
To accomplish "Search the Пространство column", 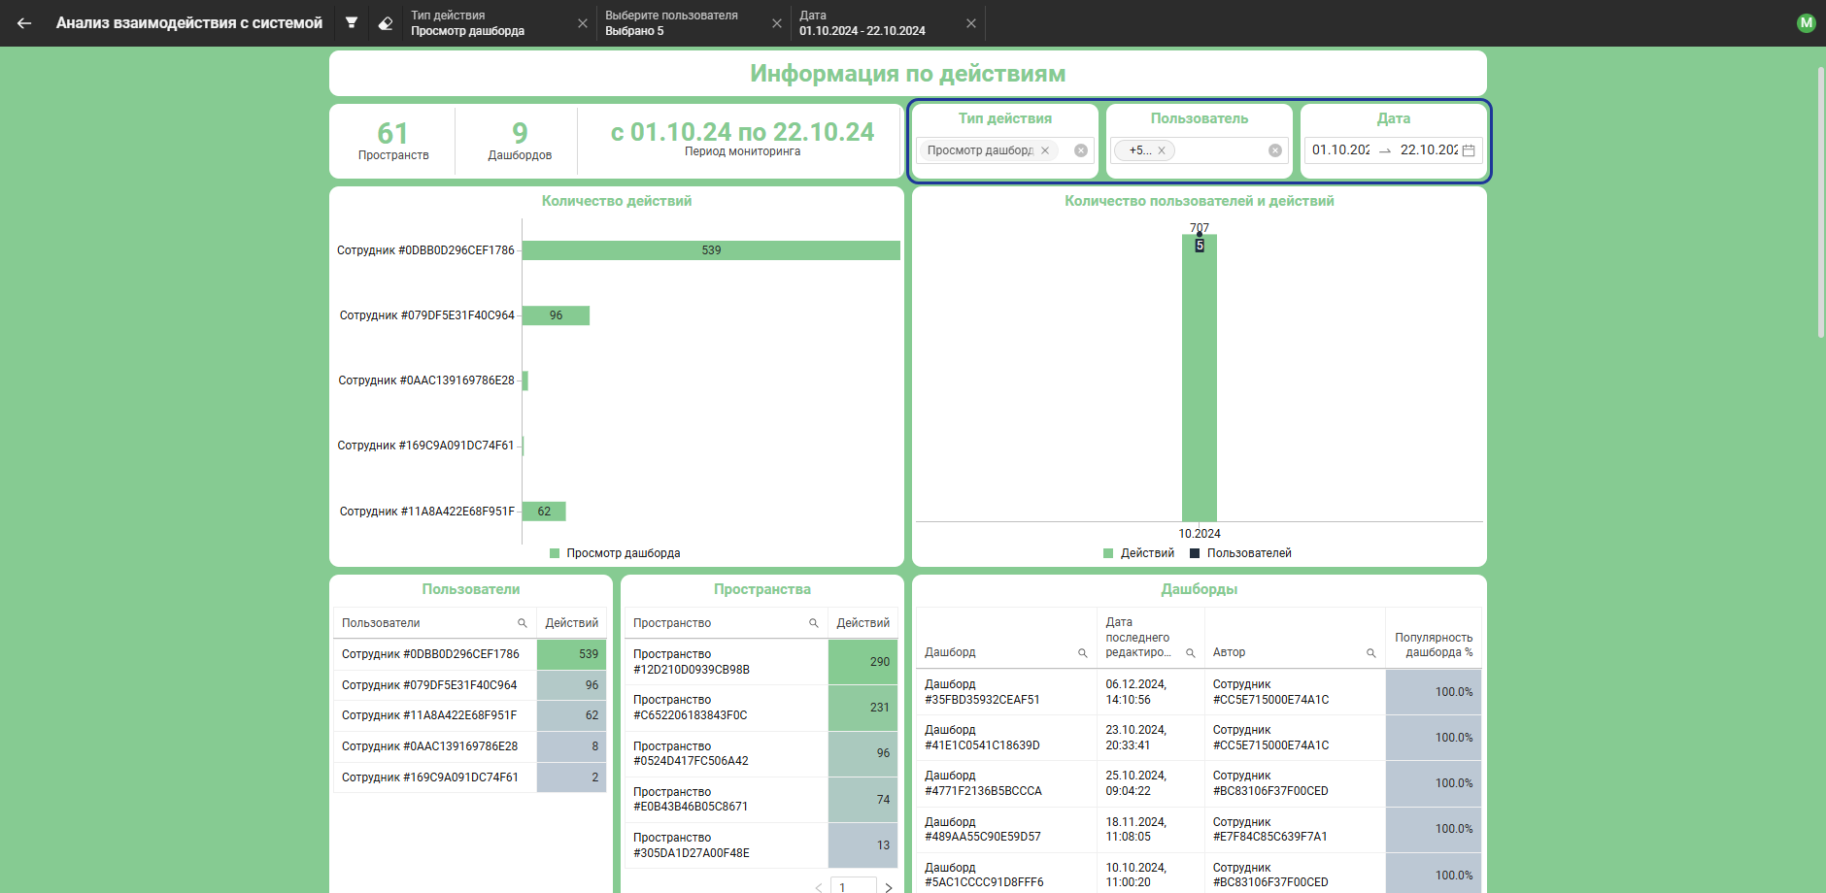I will [x=814, y=623].
